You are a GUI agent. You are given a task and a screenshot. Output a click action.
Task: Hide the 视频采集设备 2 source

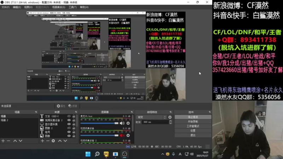[69, 120]
